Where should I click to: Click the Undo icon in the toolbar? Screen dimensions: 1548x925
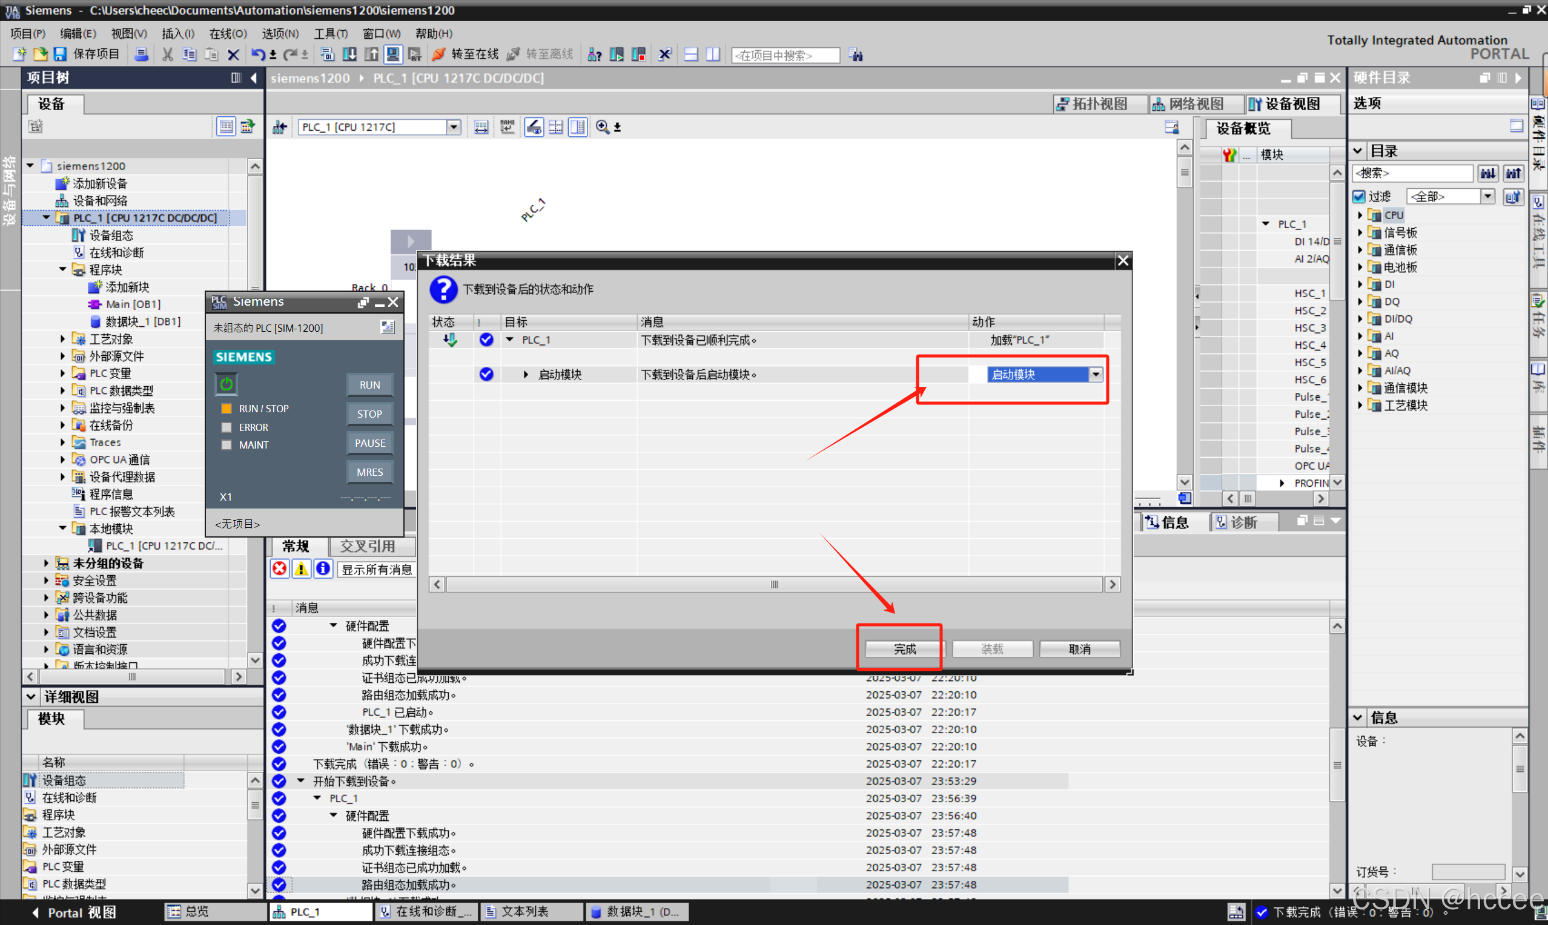point(257,55)
